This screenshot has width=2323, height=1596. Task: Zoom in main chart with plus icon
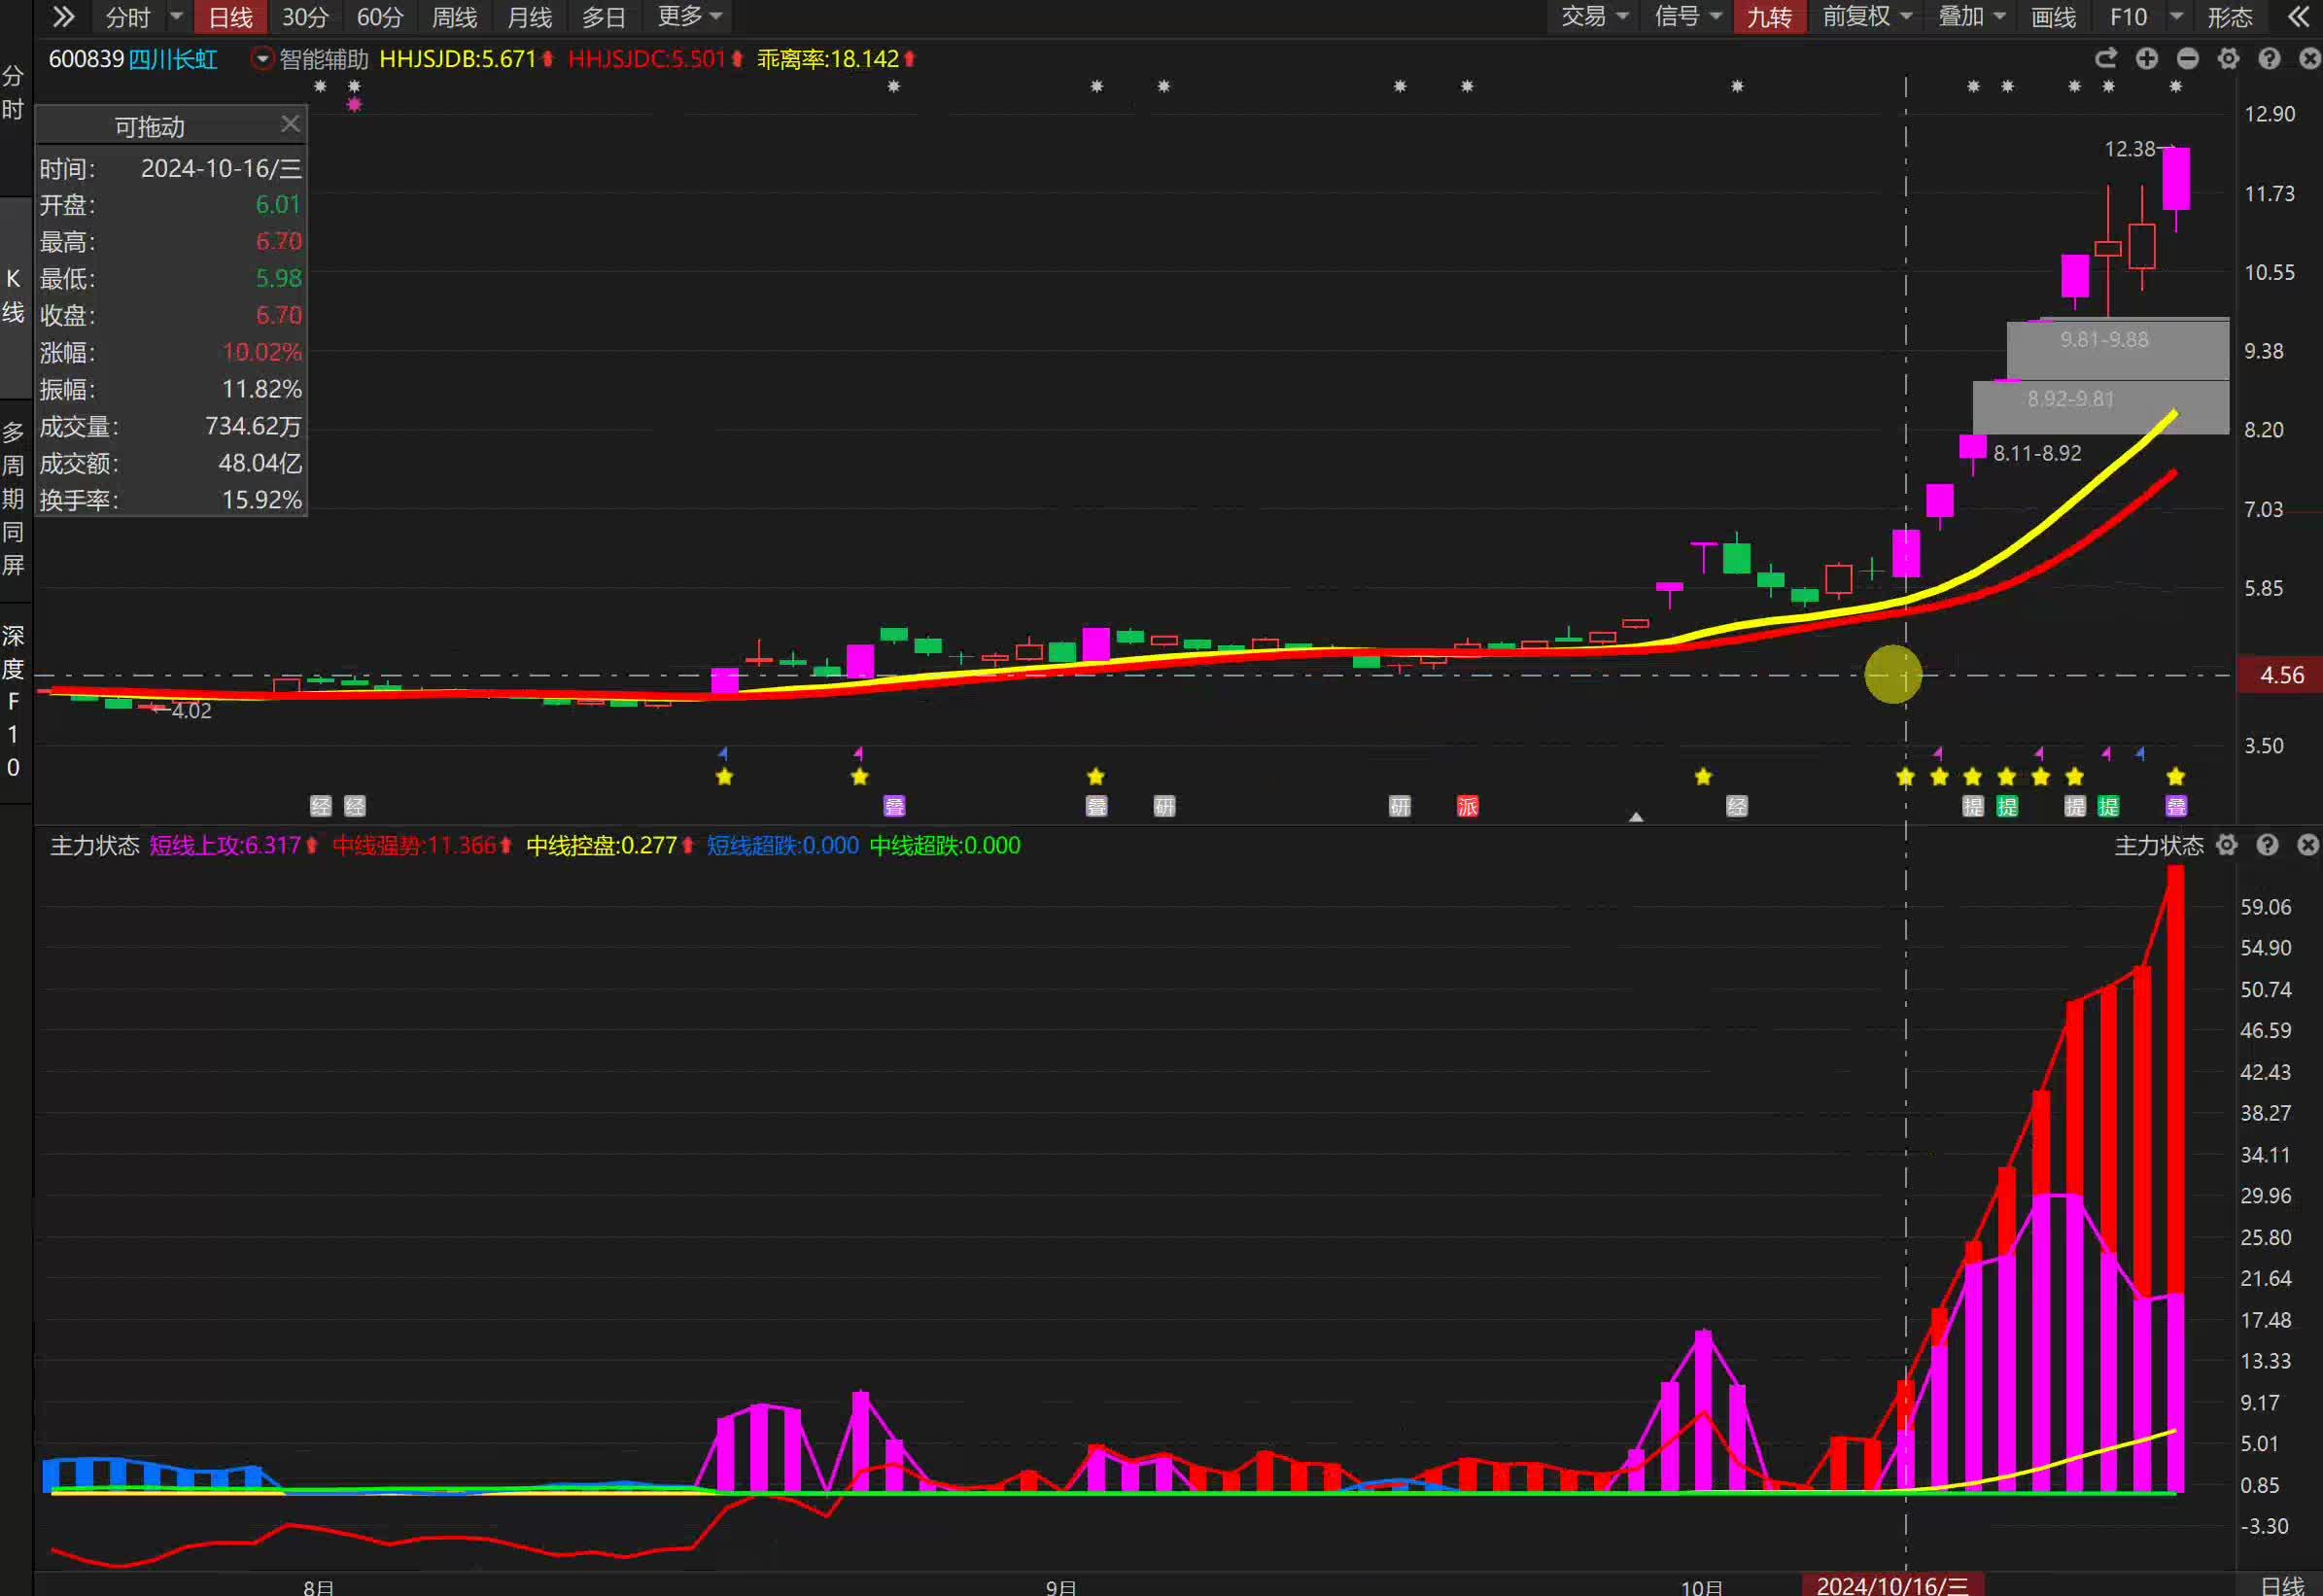pyautogui.click(x=2147, y=59)
